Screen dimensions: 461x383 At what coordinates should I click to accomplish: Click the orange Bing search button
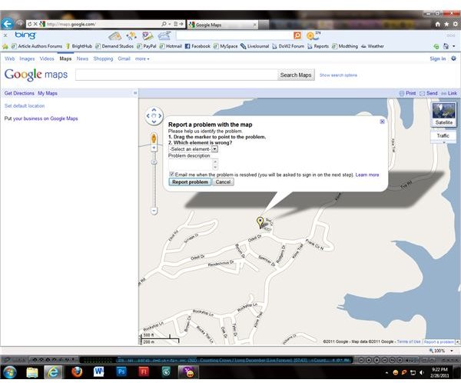click(297, 35)
